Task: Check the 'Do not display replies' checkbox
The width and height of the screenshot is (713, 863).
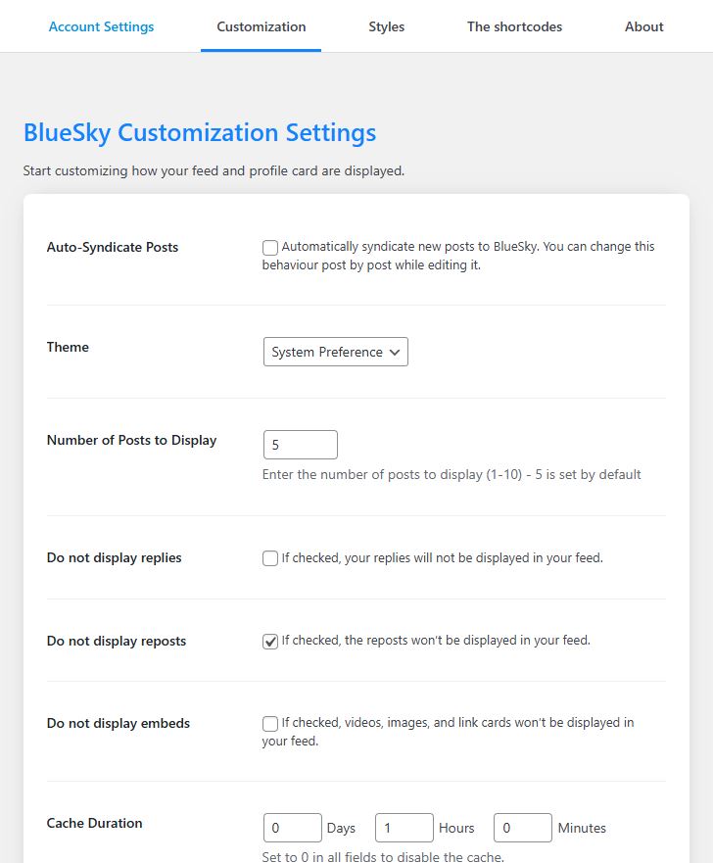Action: click(x=270, y=557)
